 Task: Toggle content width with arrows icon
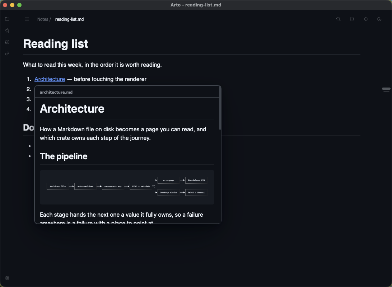352,19
